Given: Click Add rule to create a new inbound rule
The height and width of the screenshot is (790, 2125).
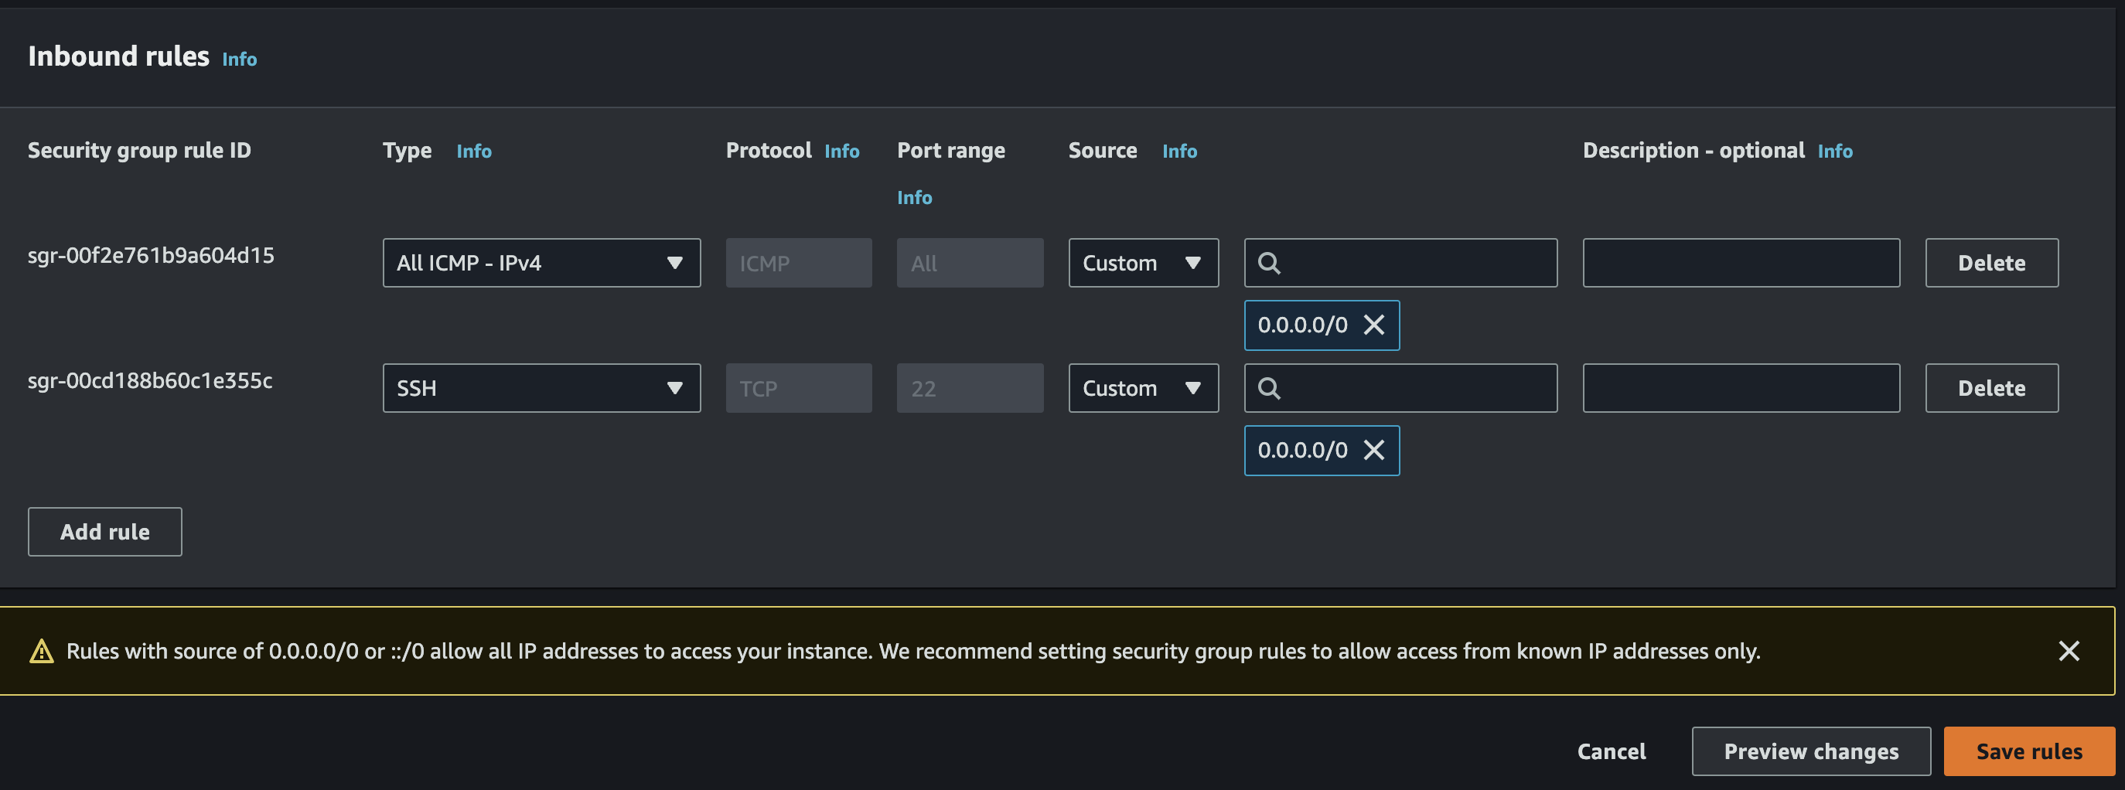Looking at the screenshot, I should point(104,531).
